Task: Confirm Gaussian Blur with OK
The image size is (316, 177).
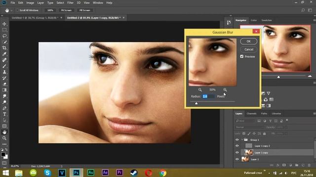Action: pos(248,41)
